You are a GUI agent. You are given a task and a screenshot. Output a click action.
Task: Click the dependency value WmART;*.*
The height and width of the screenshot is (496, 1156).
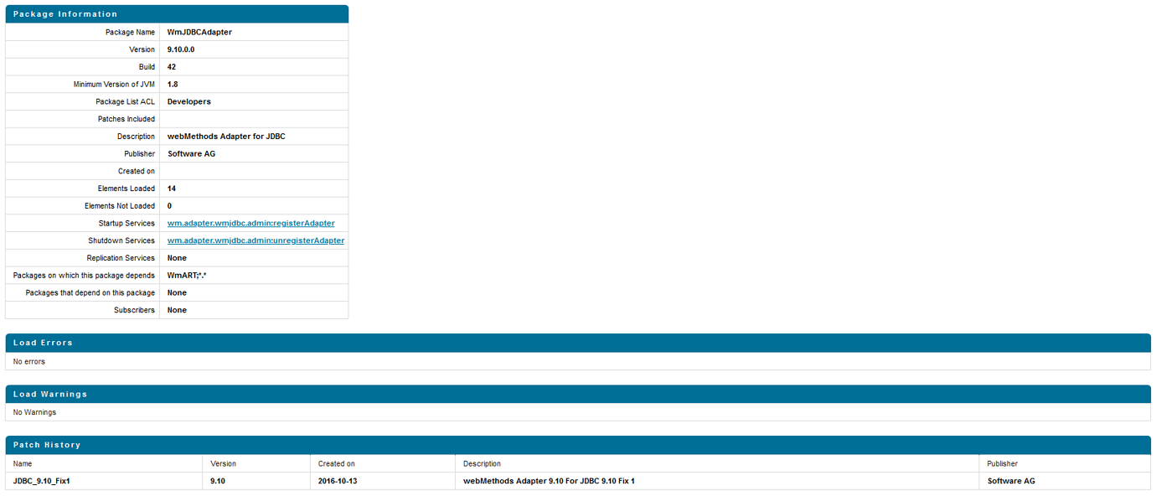pos(187,276)
